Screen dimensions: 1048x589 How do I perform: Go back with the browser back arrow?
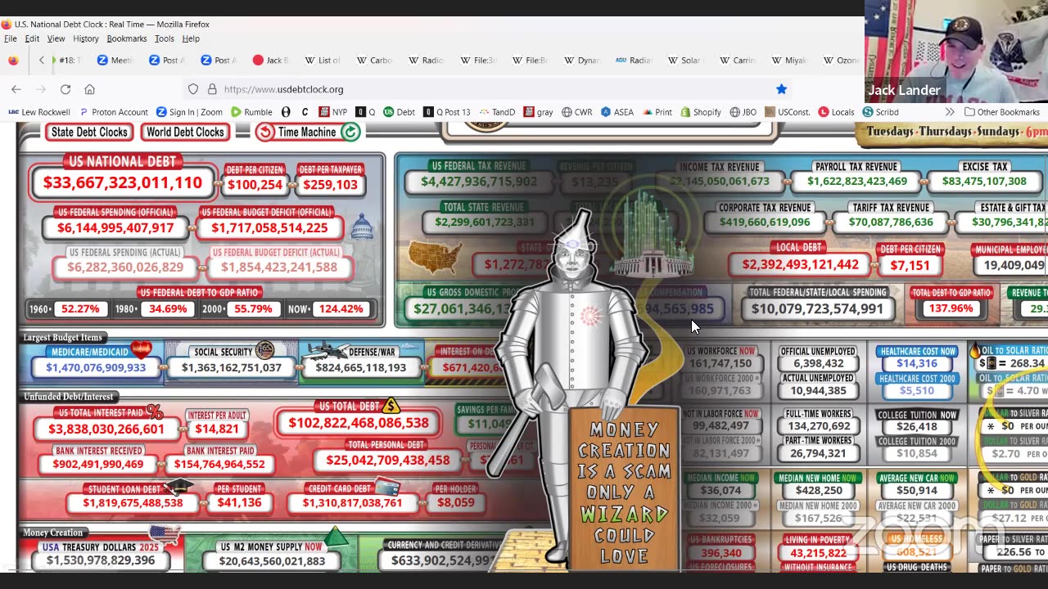click(16, 89)
